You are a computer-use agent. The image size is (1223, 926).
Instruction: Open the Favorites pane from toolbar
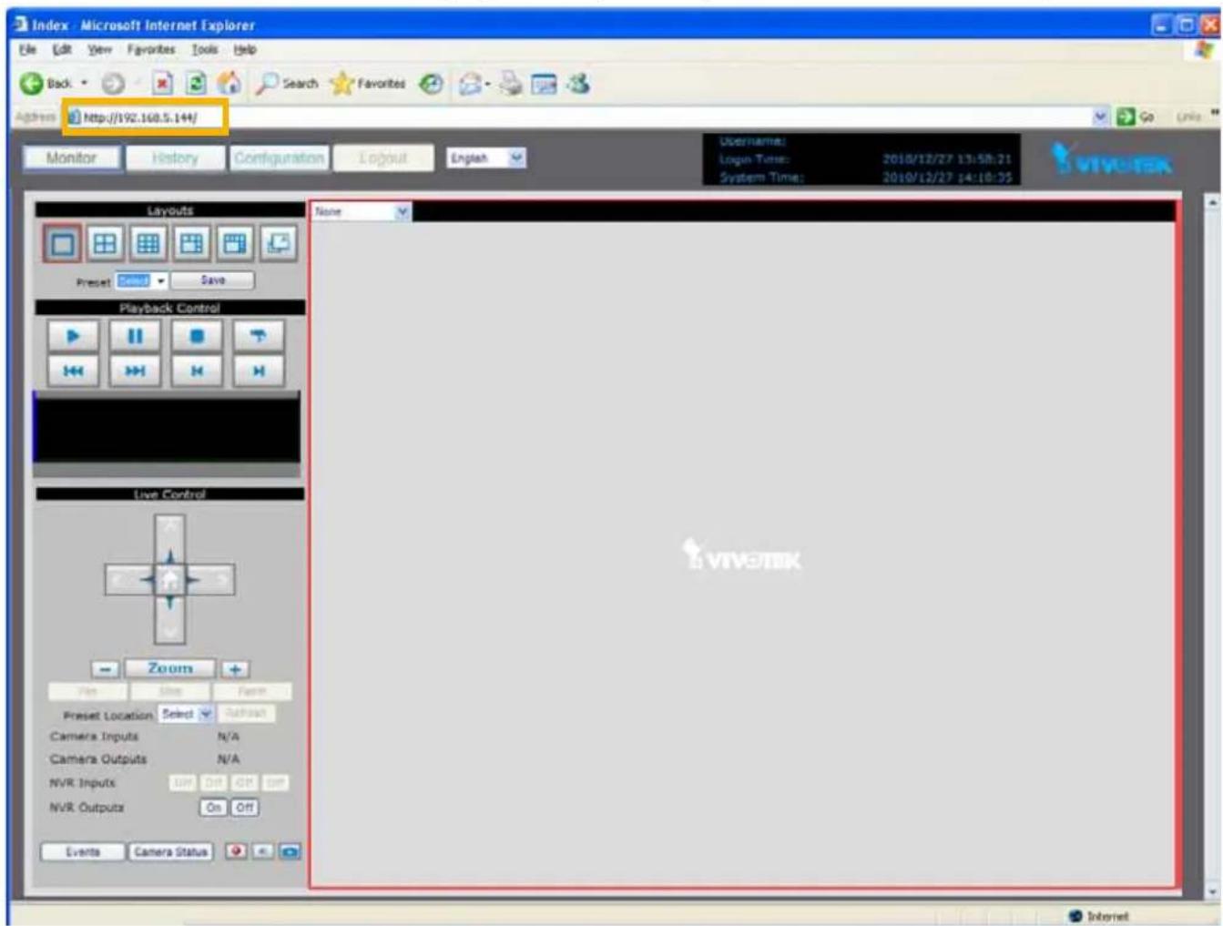(368, 84)
